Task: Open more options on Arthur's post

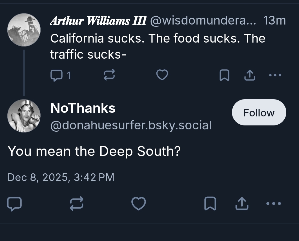Action: click(275, 75)
